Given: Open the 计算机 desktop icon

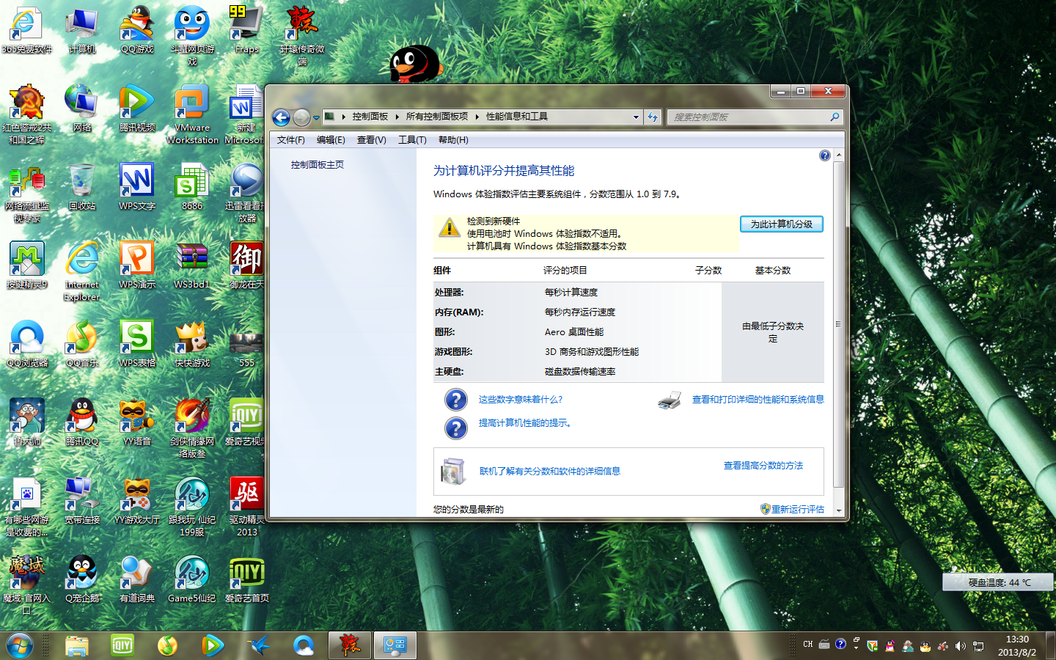Looking at the screenshot, I should tap(82, 31).
